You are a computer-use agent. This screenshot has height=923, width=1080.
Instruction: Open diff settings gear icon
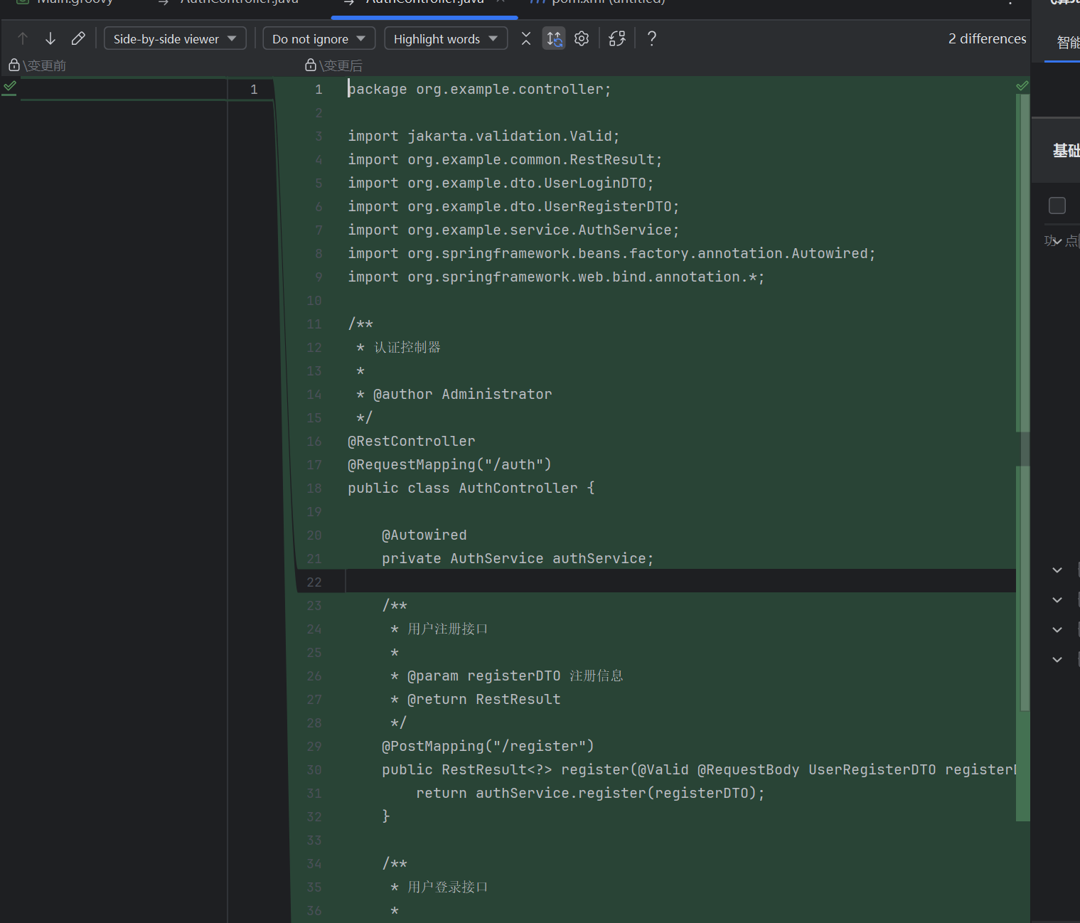(582, 38)
